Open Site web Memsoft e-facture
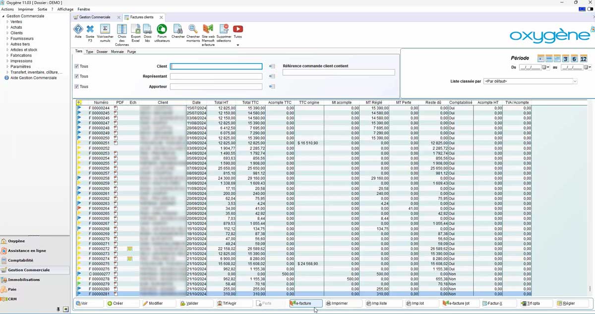 pos(208,31)
